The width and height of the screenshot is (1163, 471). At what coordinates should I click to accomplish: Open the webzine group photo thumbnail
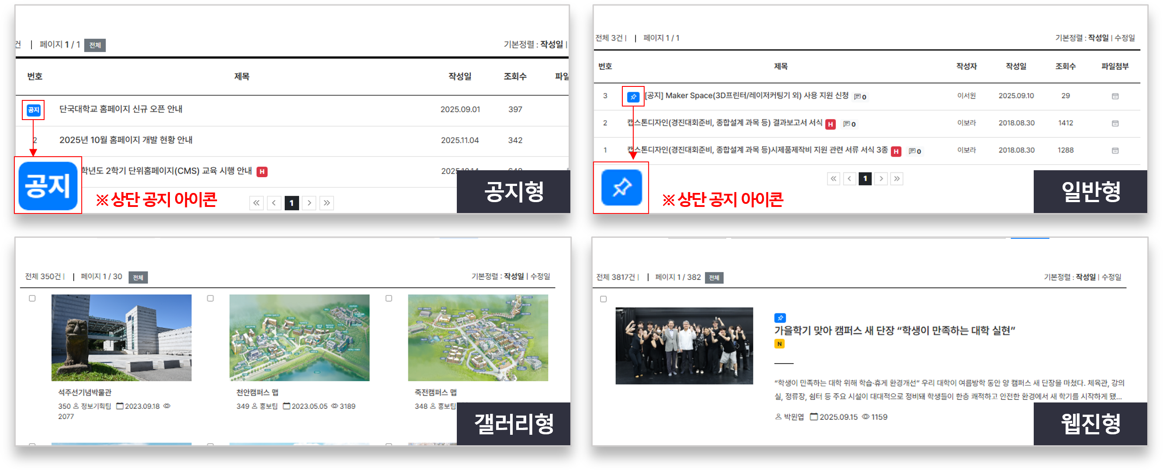[684, 346]
